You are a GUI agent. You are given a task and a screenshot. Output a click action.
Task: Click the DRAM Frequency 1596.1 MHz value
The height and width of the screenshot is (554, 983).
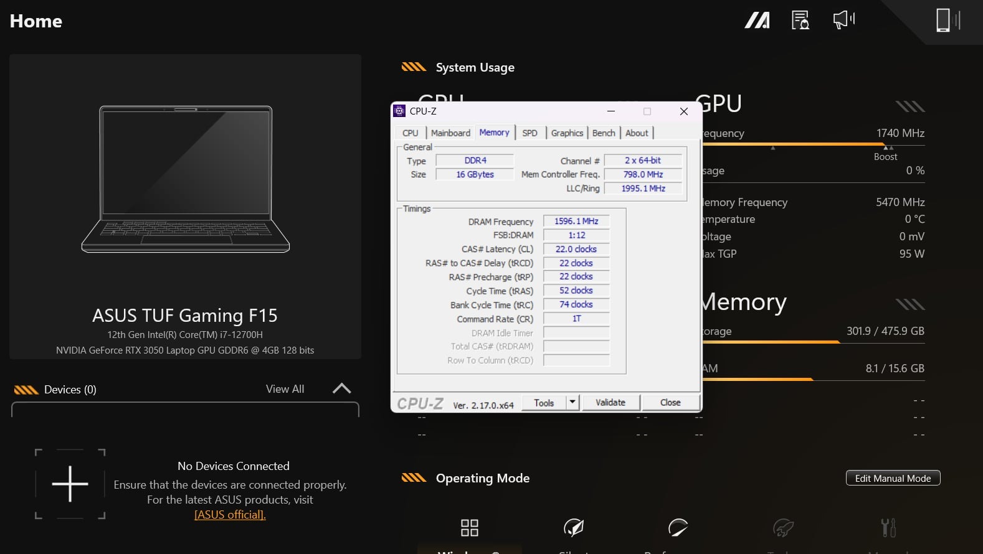point(576,221)
